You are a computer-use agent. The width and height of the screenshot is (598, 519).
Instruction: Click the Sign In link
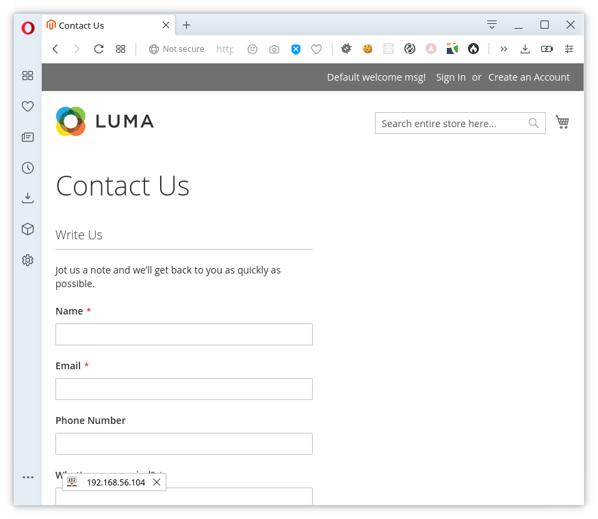[x=450, y=77]
